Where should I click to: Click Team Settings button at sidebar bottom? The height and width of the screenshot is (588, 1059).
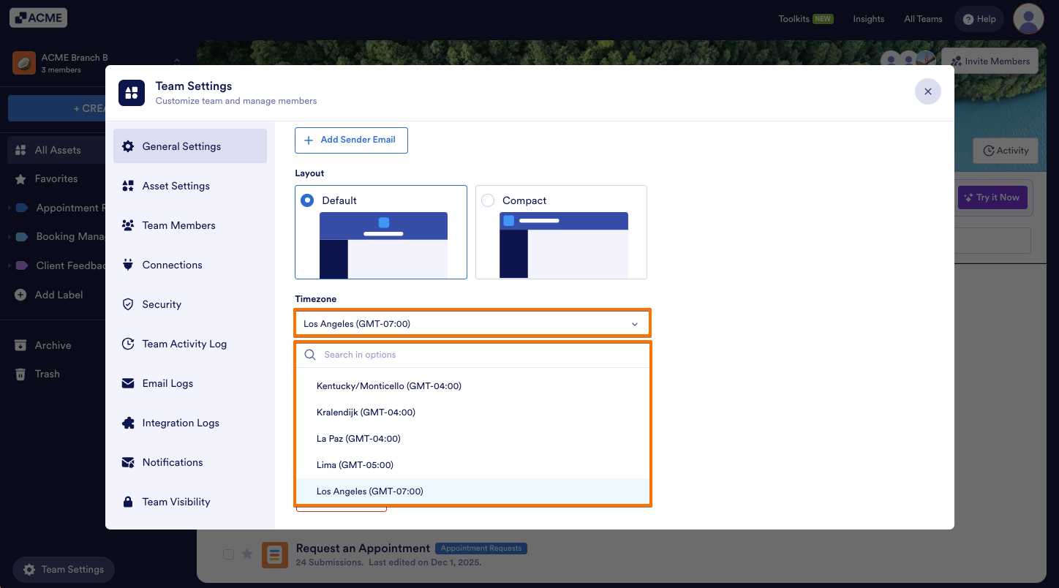click(64, 570)
